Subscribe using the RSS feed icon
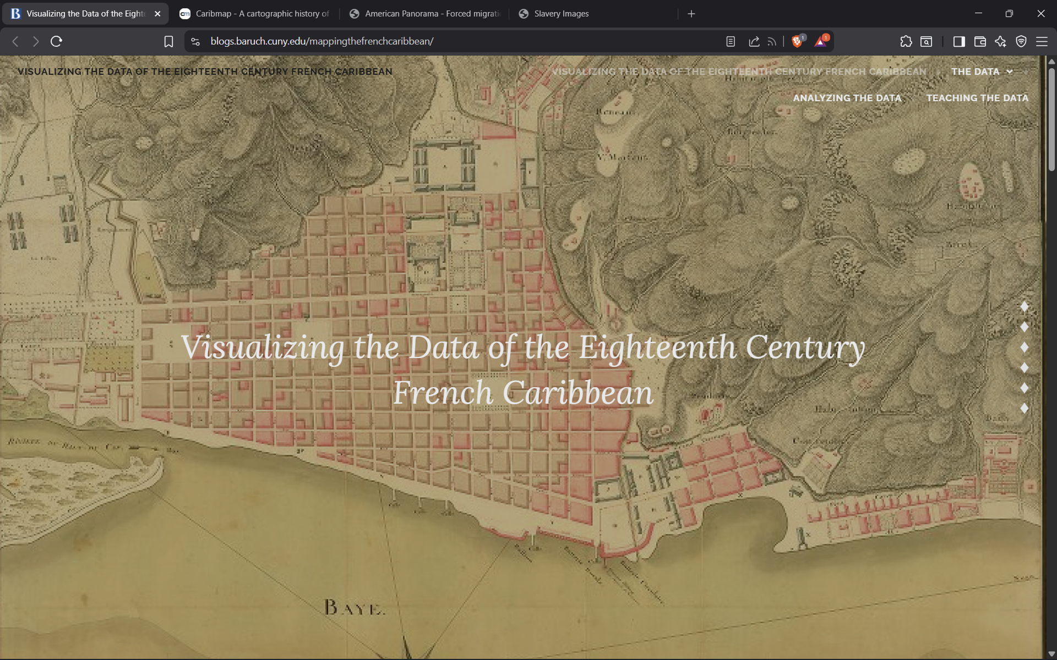Screen dimensions: 1057x660 click(x=771, y=41)
